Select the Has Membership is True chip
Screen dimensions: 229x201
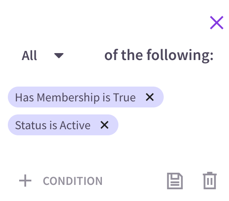tap(86, 97)
